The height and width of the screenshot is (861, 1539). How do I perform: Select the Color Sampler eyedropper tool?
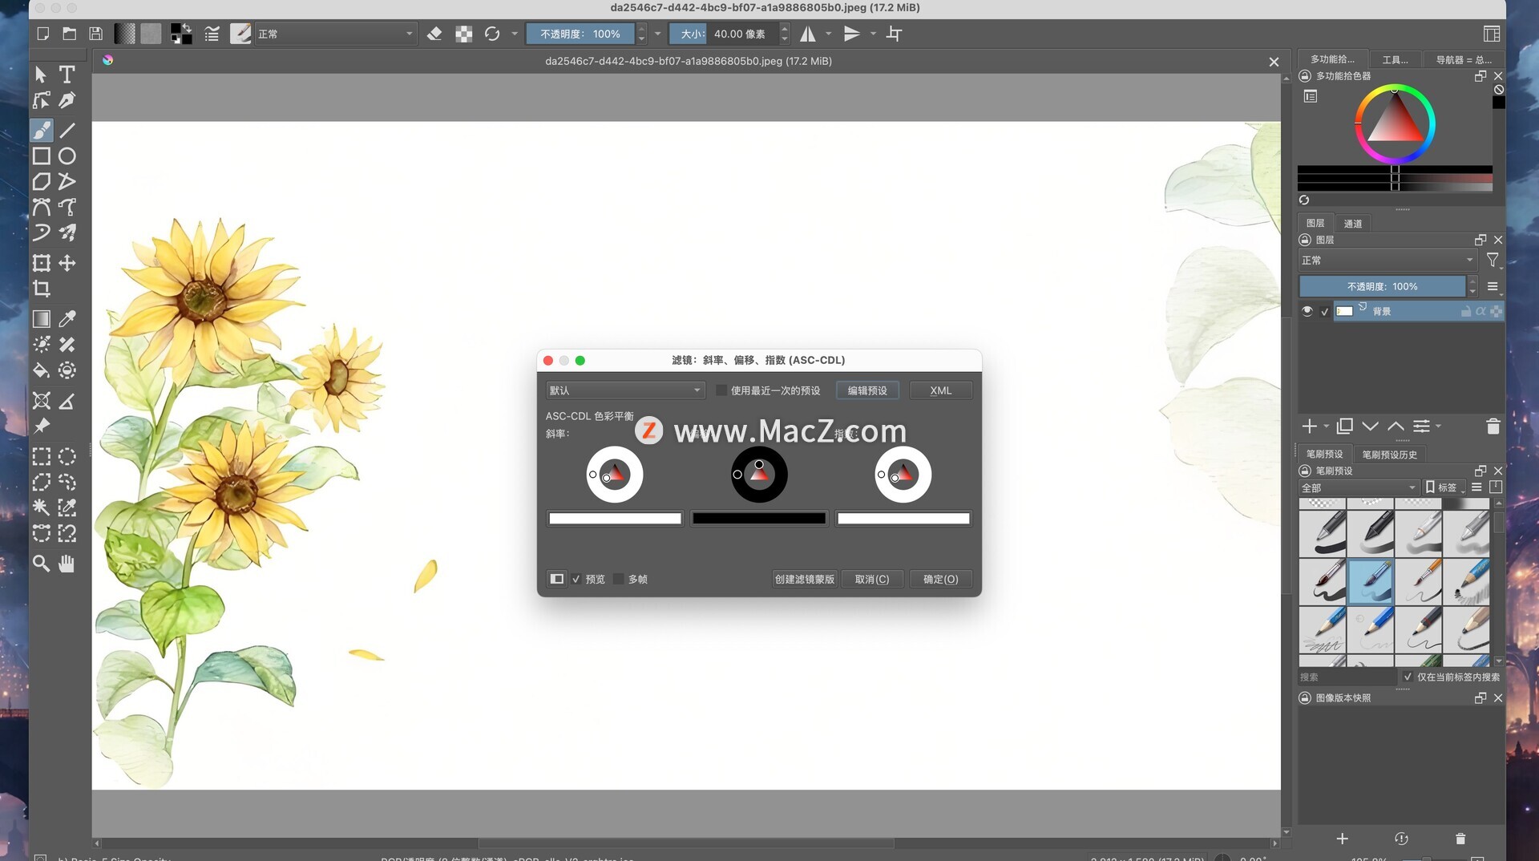coord(67,319)
